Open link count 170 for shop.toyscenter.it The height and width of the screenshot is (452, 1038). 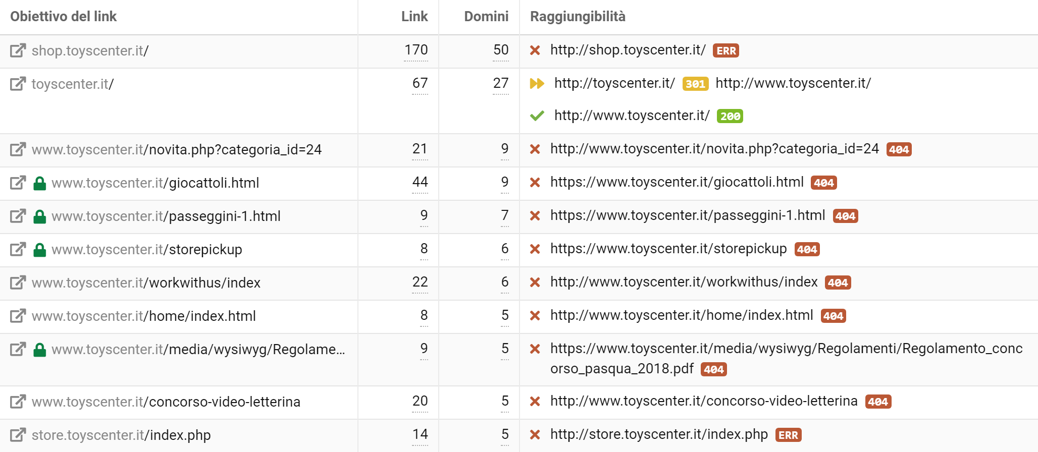416,50
